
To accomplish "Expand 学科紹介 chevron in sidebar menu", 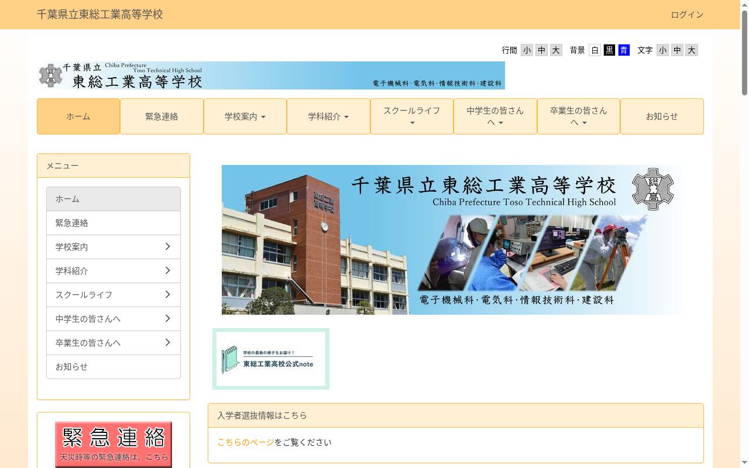I will 167,271.
